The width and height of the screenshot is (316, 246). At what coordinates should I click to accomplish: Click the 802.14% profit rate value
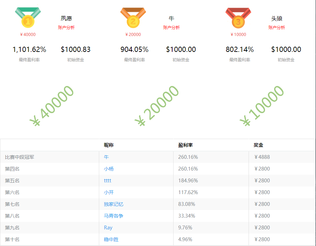coord(240,49)
